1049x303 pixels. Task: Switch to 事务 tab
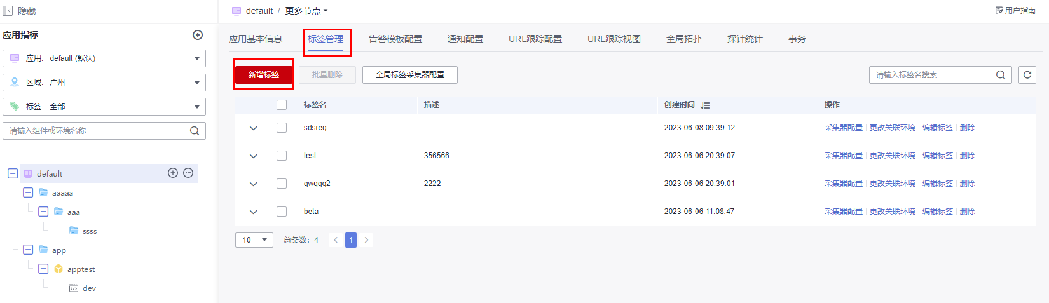[797, 39]
